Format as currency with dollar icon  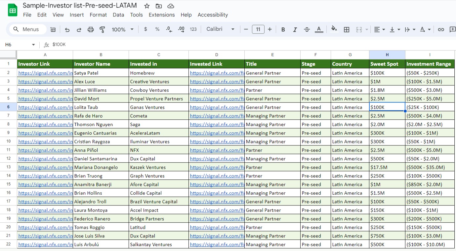point(145,29)
